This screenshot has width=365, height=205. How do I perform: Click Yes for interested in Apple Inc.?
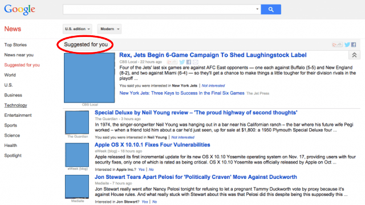[x=141, y=170]
